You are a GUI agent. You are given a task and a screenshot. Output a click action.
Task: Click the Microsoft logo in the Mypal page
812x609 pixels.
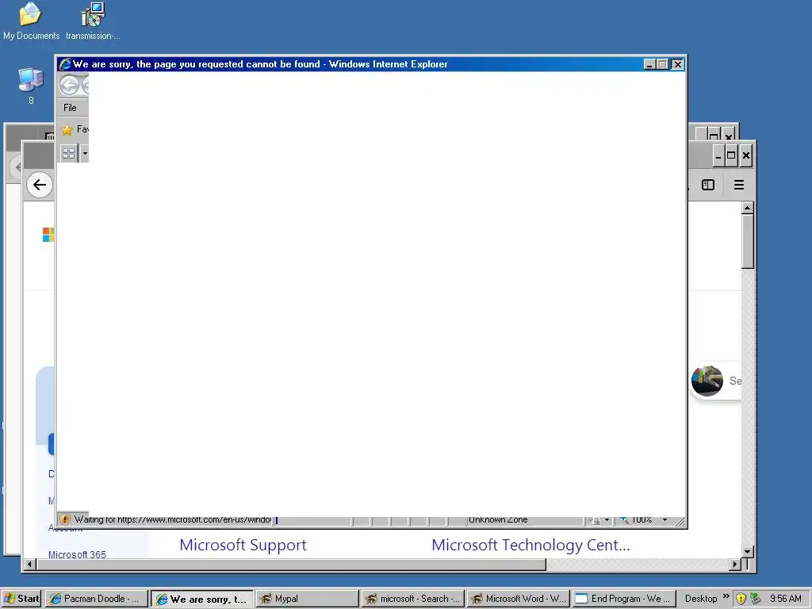[x=48, y=235]
